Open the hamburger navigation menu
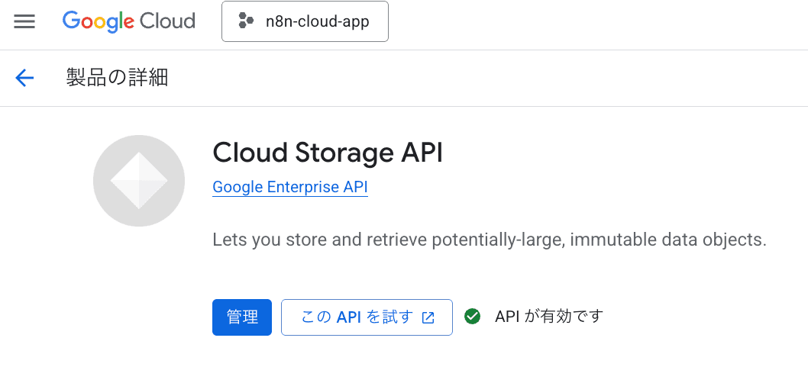The width and height of the screenshot is (808, 383). pyautogui.click(x=24, y=21)
